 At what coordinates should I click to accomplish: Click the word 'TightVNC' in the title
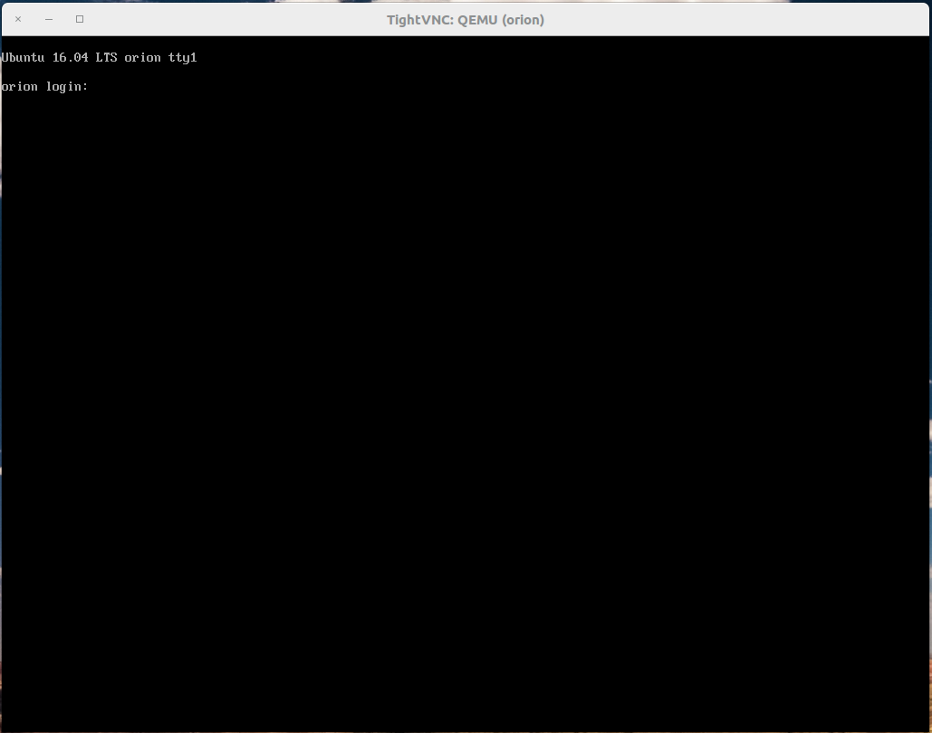click(x=418, y=19)
